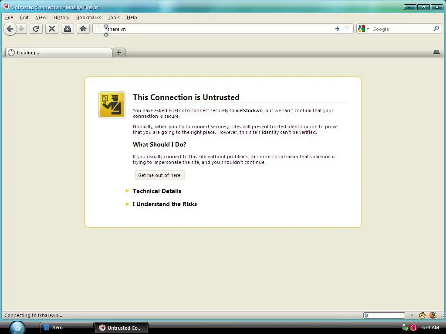446x334 pixels.
Task: Click the list-all-tabs button at right of tab bar
Action: coord(436,52)
